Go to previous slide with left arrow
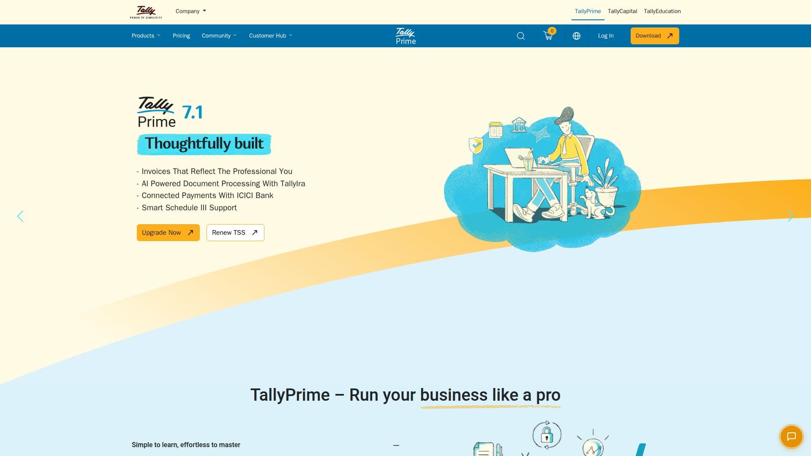Screen dimensions: 811x456 click(20, 216)
